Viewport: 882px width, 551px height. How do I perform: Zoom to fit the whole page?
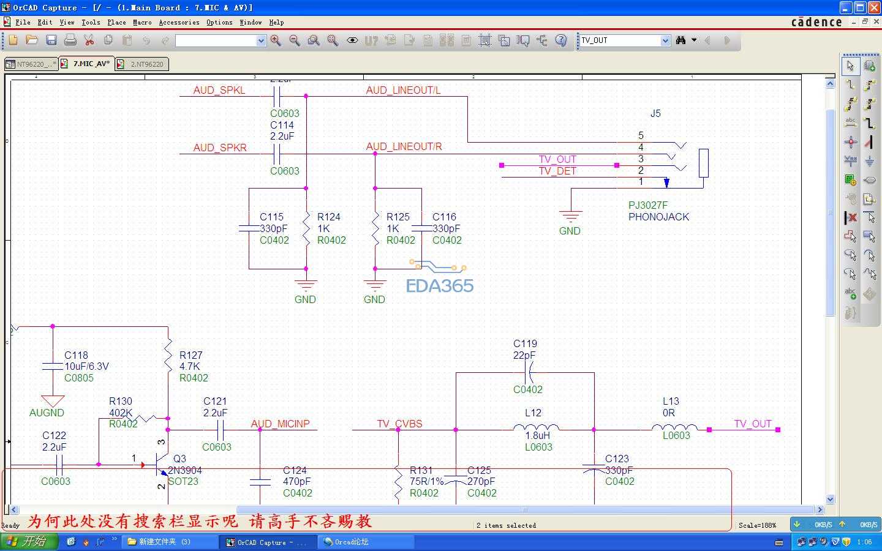(333, 40)
